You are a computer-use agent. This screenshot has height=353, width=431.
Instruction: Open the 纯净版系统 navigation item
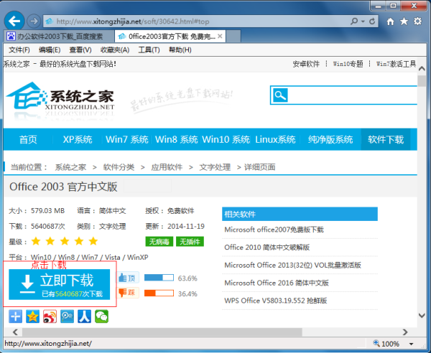coord(330,139)
